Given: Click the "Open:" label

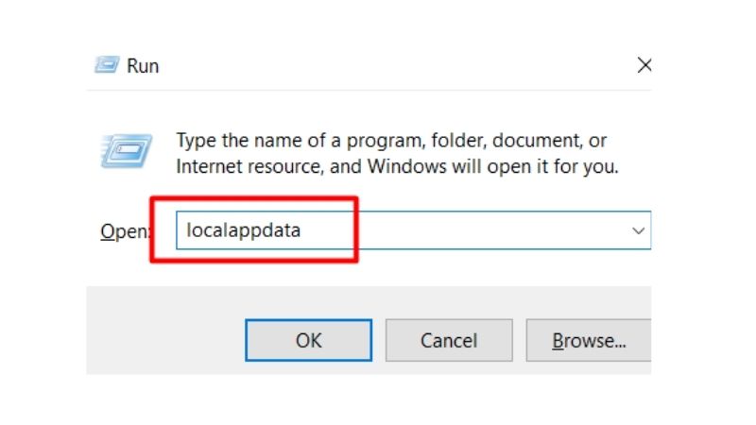Looking at the screenshot, I should [x=126, y=231].
